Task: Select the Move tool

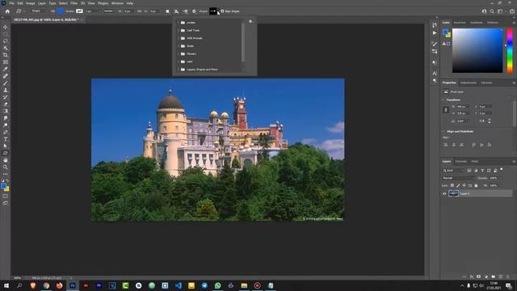Action: [x=6, y=27]
